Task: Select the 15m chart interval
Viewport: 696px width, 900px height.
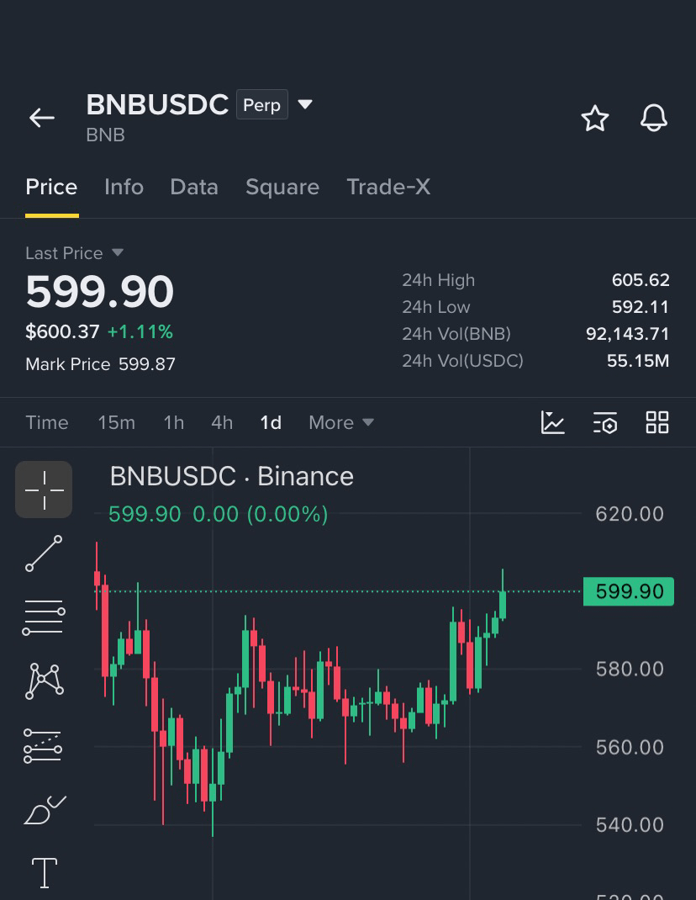Action: pos(117,422)
